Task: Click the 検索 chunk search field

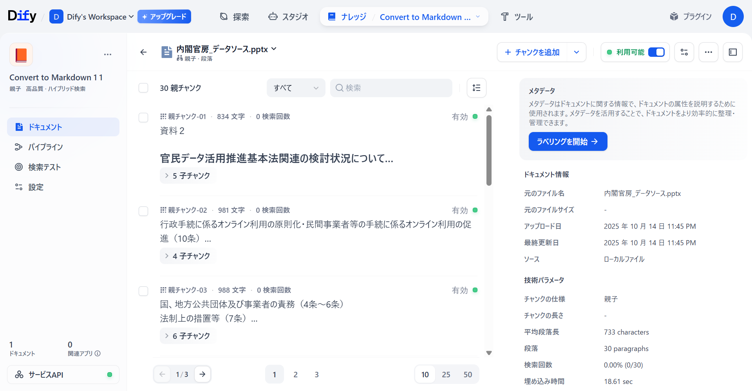Action: tap(392, 88)
